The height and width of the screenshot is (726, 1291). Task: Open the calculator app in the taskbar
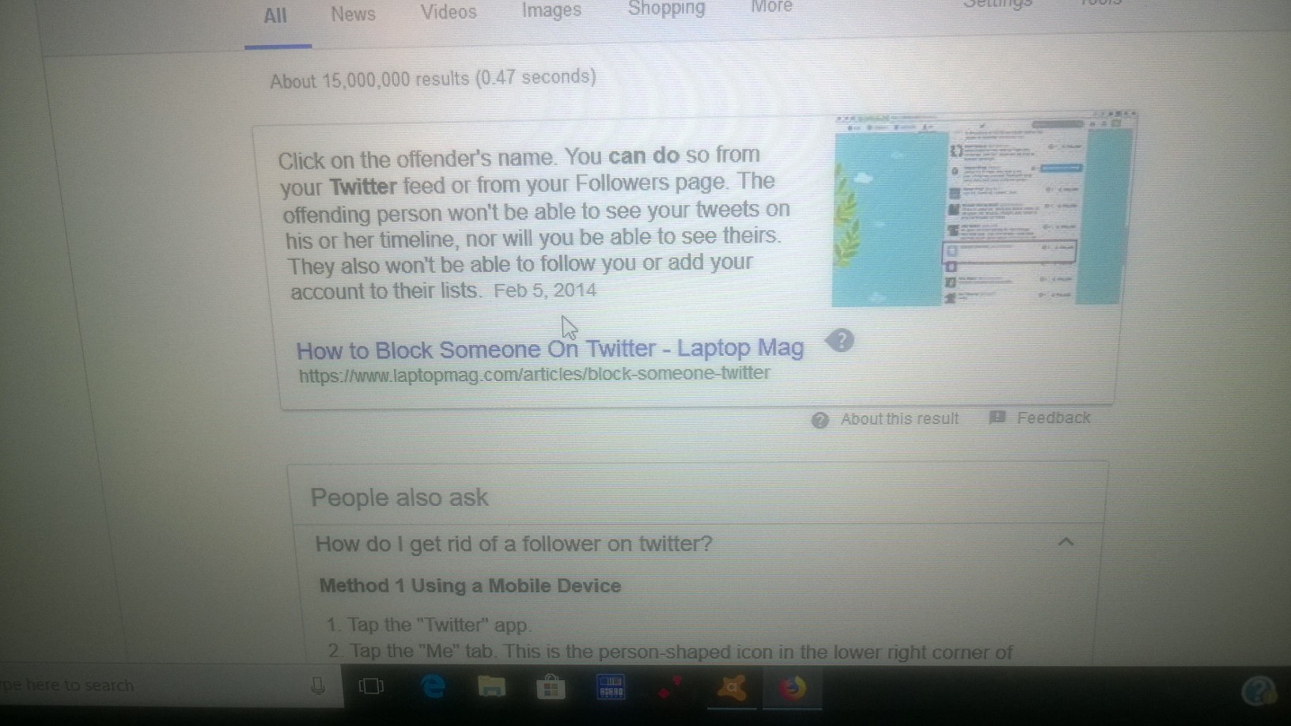611,686
